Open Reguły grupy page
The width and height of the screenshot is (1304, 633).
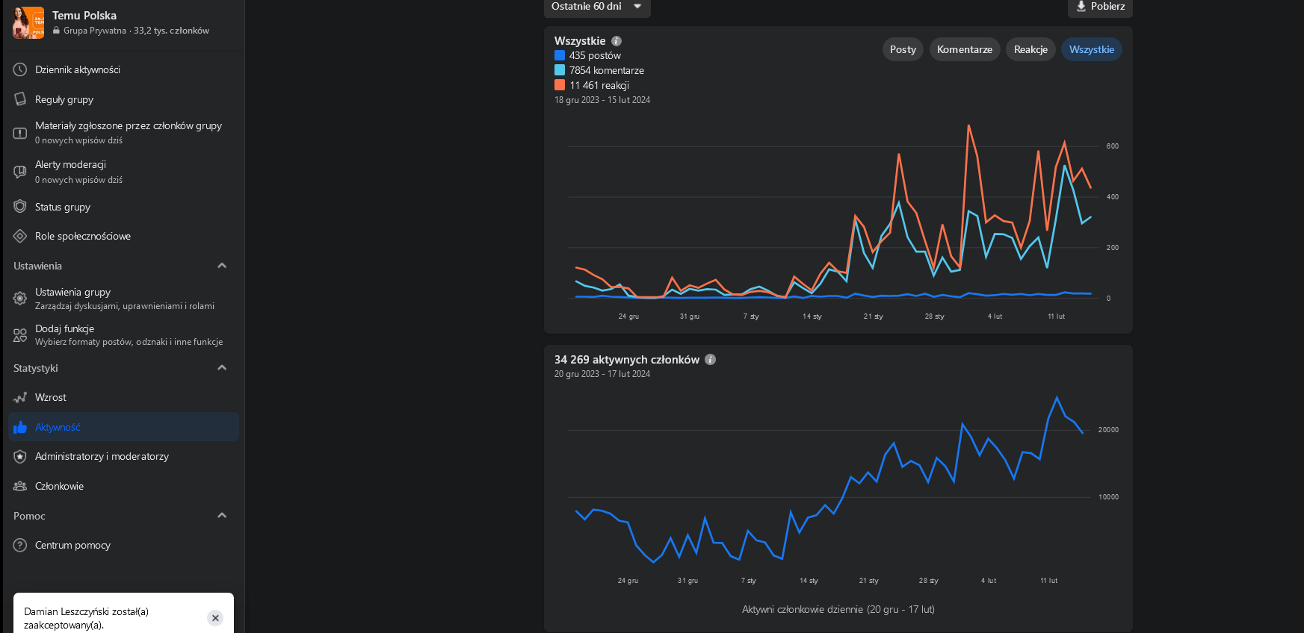(123, 99)
